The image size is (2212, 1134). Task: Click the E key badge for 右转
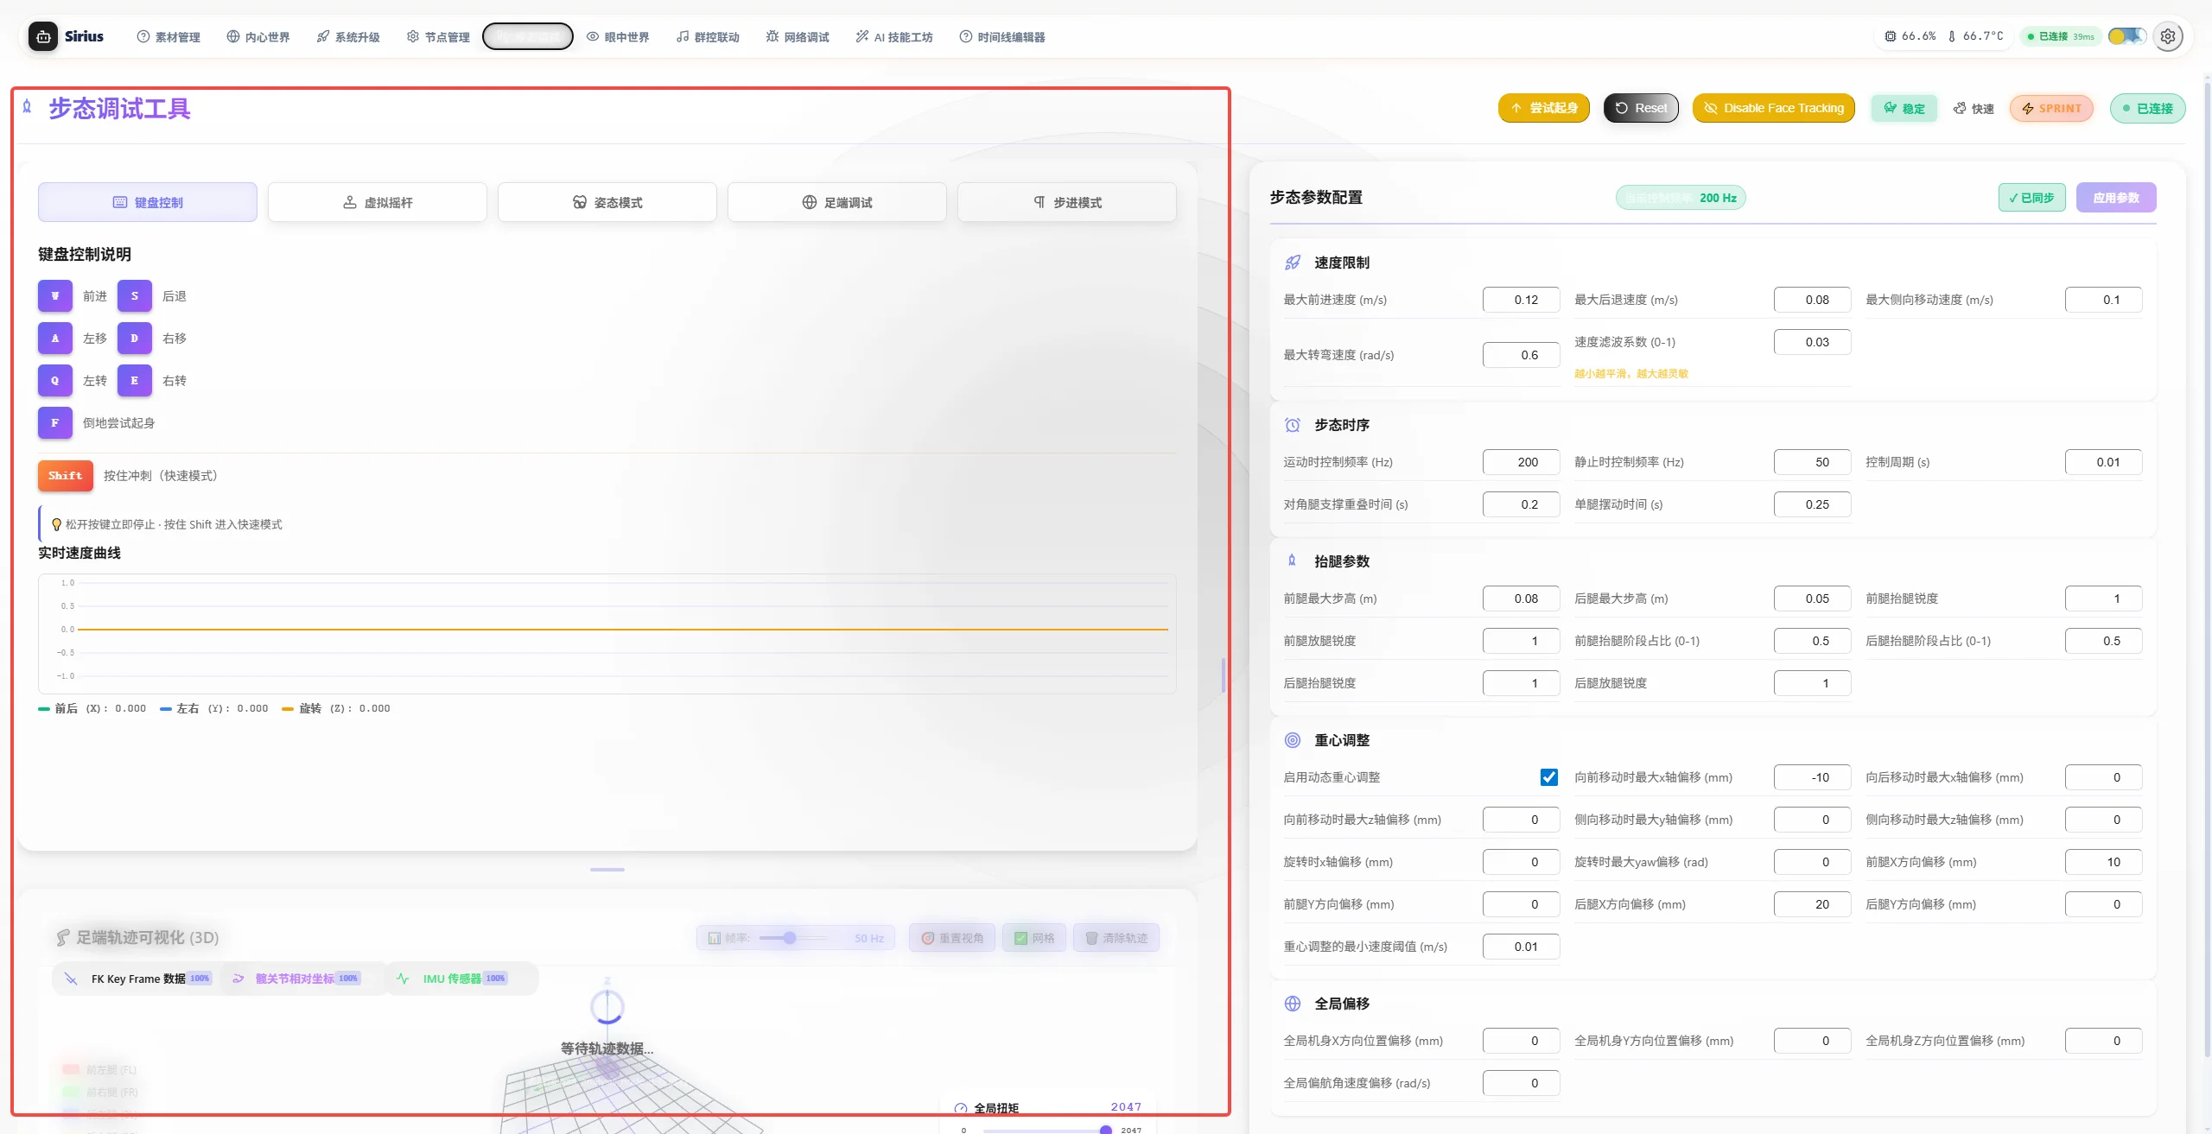pyautogui.click(x=135, y=381)
